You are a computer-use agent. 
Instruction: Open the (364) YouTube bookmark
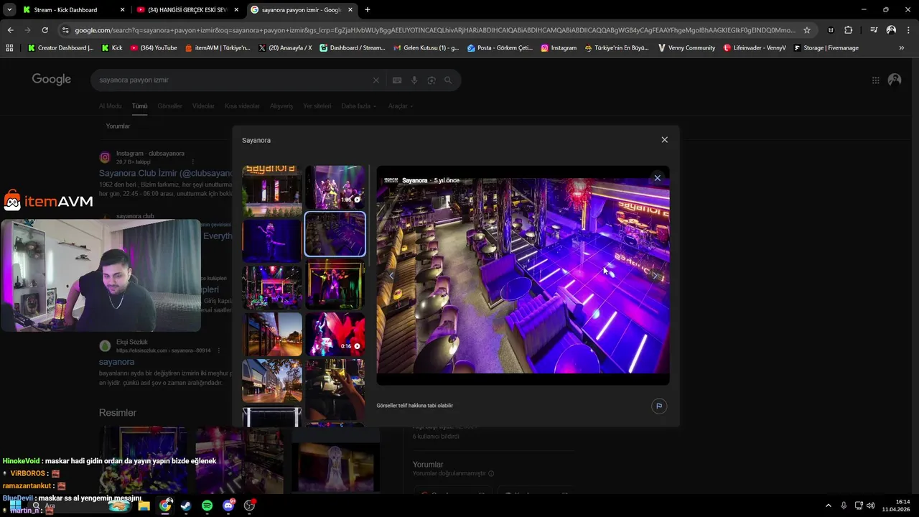coord(153,48)
